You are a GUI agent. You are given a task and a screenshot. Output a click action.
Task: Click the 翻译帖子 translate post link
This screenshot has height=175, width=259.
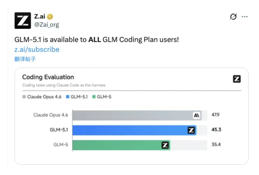point(25,59)
